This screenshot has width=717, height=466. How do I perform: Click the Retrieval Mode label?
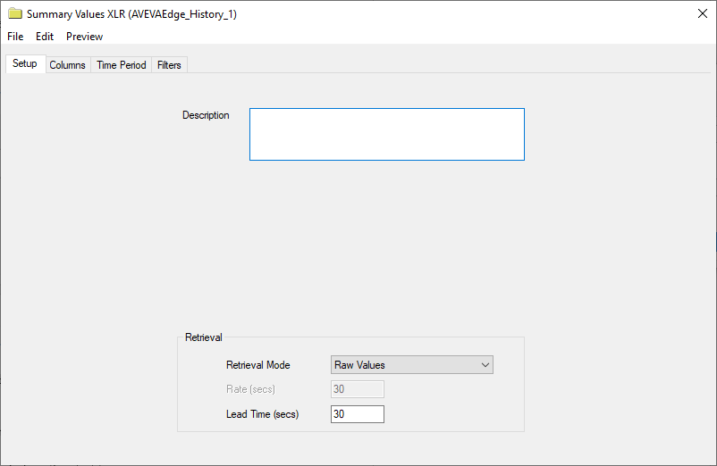tap(257, 365)
